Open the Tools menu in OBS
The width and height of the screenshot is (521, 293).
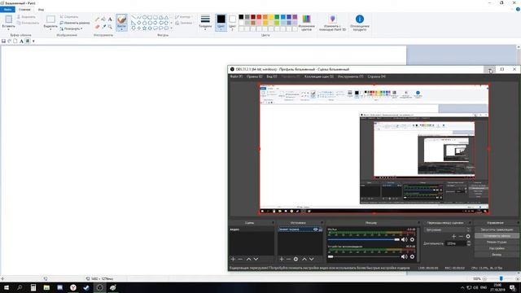pyautogui.click(x=351, y=77)
